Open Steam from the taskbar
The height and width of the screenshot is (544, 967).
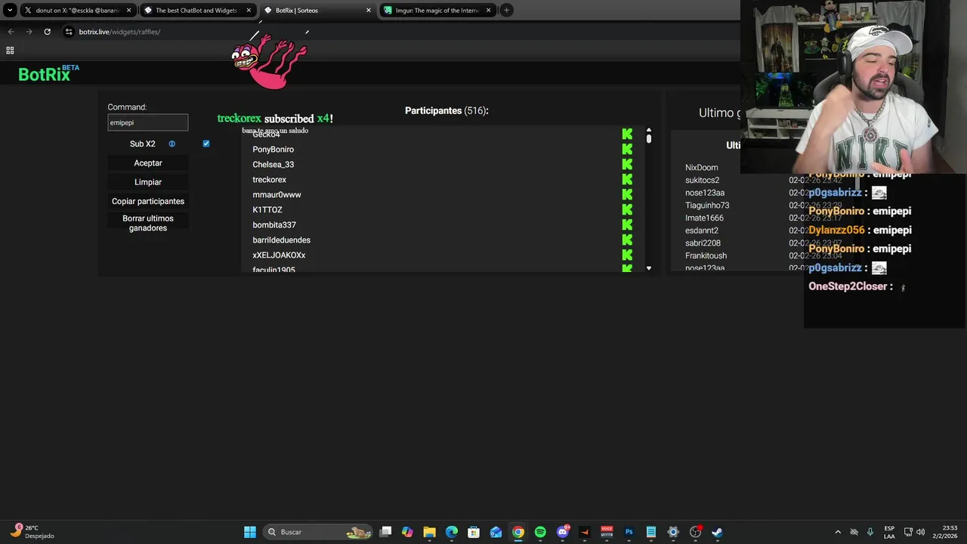717,532
